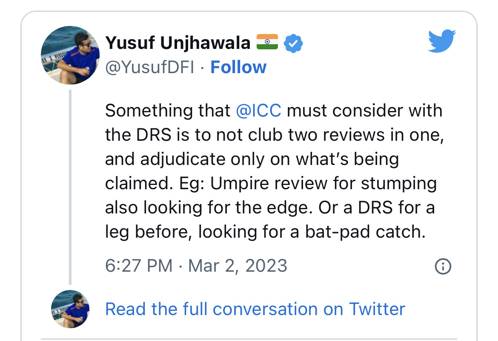Click the tweet line starting 'Something that'
Viewport: 498px width, 341px height.
tap(274, 111)
